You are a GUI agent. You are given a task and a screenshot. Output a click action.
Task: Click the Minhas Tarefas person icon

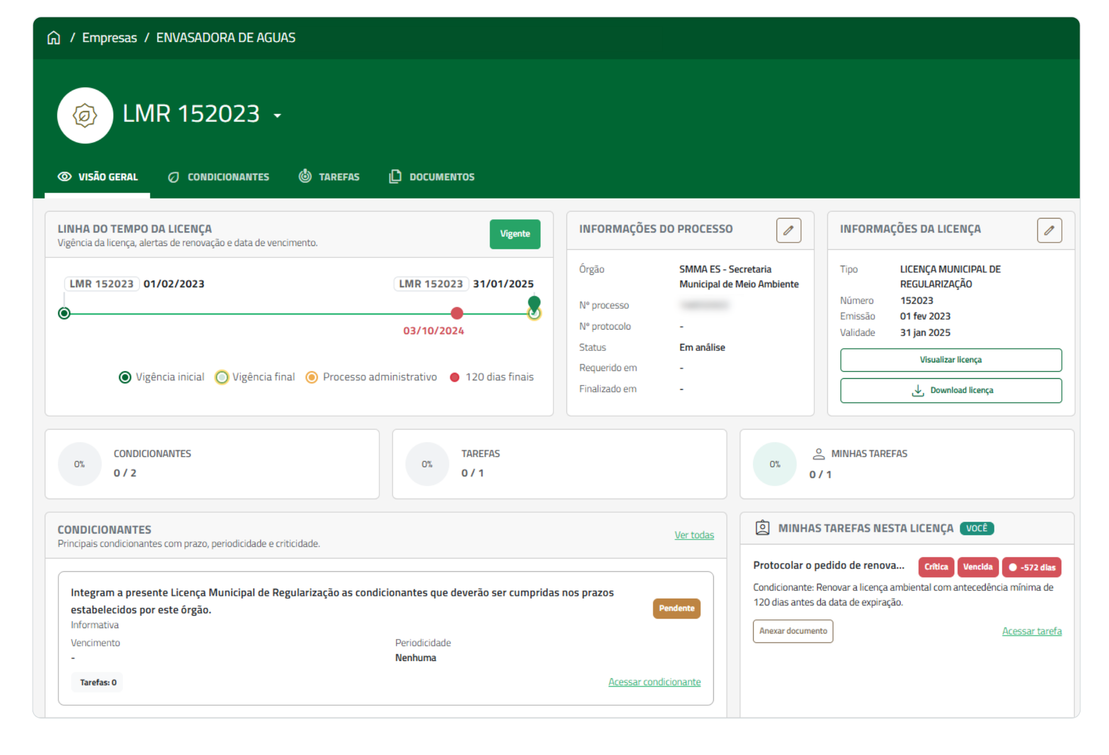coord(818,454)
